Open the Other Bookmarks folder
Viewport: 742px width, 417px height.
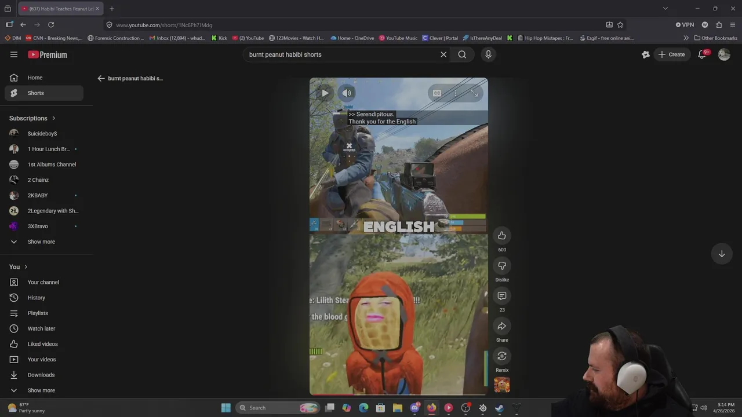(716, 38)
